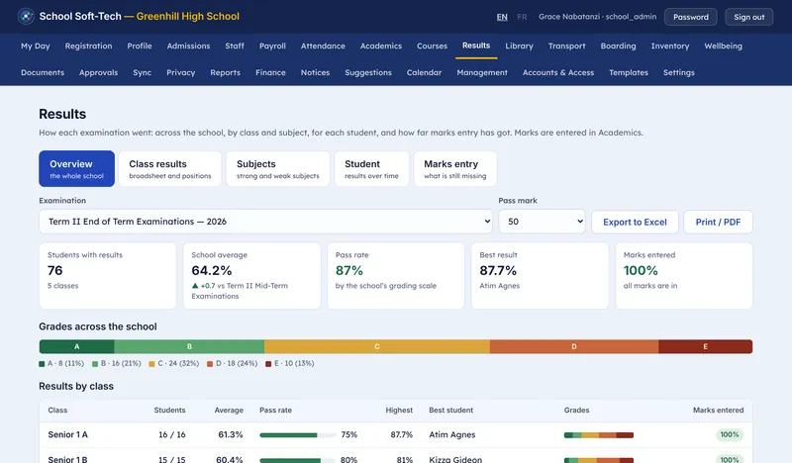
Task: Open the Staff menu item
Action: tap(235, 46)
